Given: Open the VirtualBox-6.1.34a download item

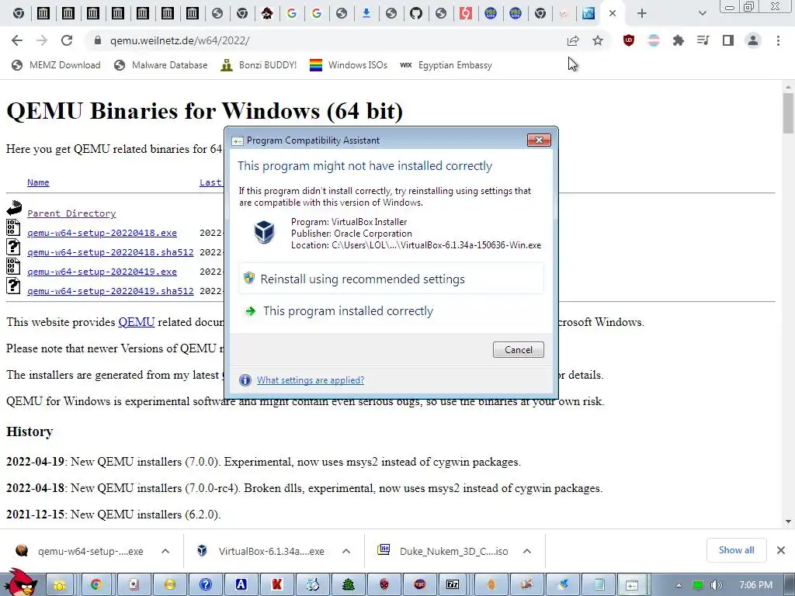Looking at the screenshot, I should click(262, 551).
